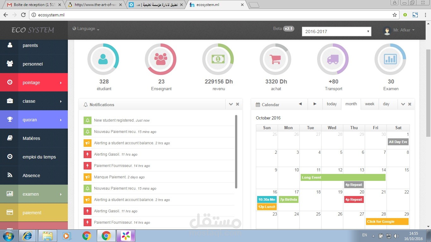Click bell icon of 'New student registered'
The width and height of the screenshot is (431, 242).
click(x=87, y=120)
